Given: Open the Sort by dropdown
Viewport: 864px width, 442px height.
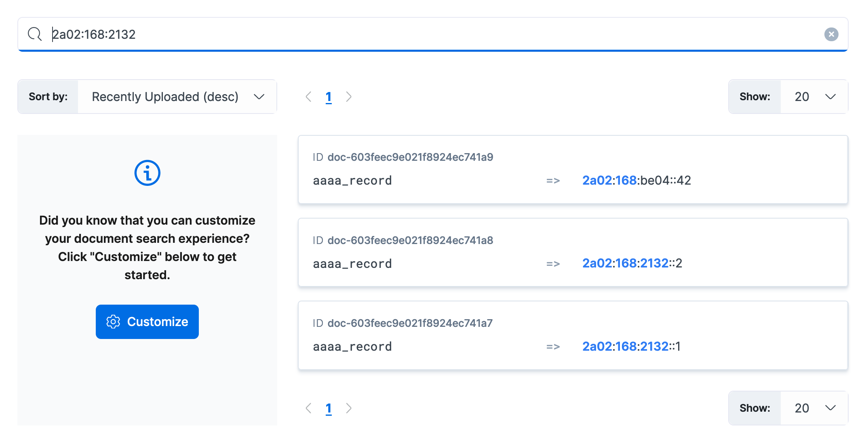Looking at the screenshot, I should 177,97.
